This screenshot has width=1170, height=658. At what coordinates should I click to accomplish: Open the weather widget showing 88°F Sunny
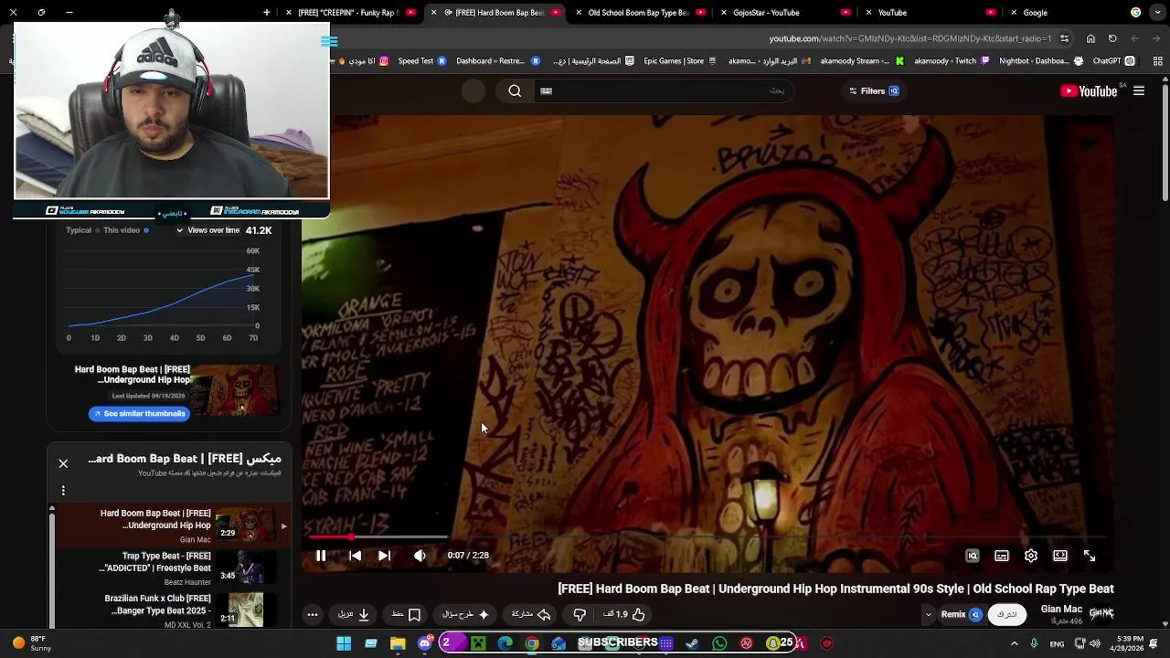pos(32,643)
